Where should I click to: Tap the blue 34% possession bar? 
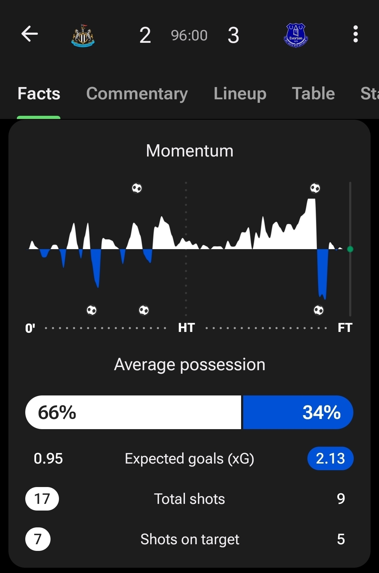pyautogui.click(x=298, y=412)
